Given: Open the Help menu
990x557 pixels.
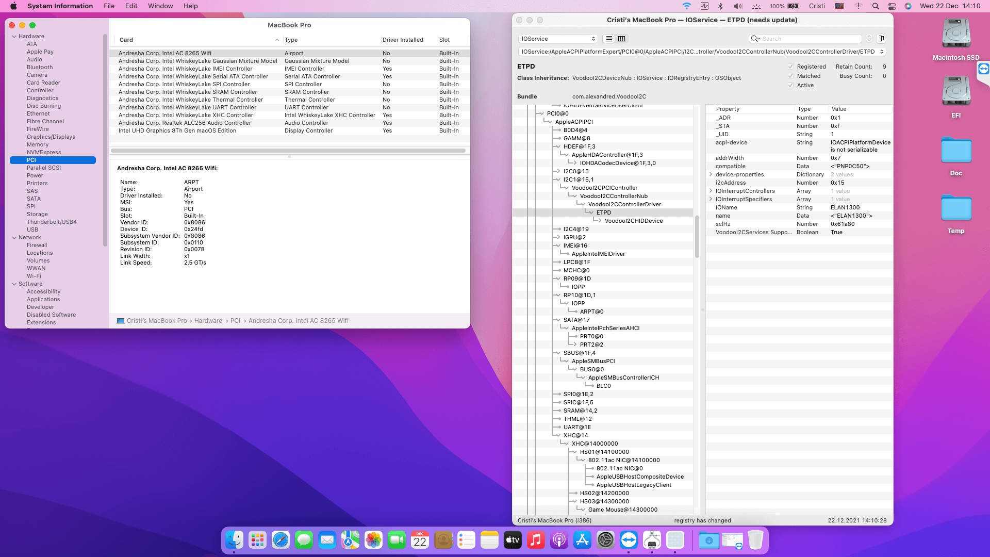Looking at the screenshot, I should pos(191,6).
